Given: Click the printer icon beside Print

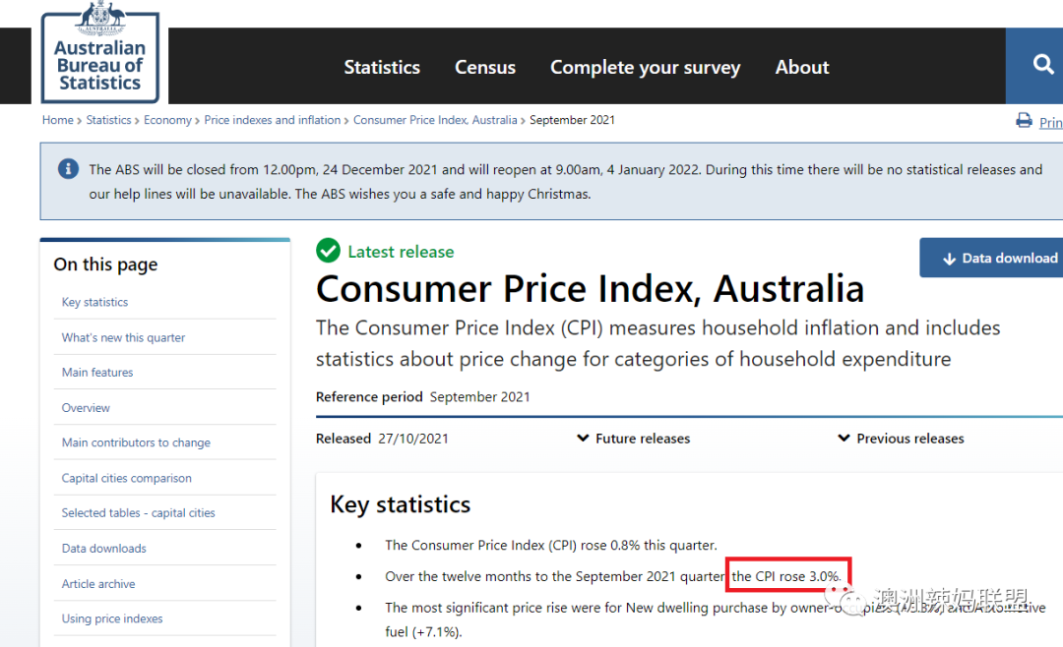Looking at the screenshot, I should pos(1024,121).
